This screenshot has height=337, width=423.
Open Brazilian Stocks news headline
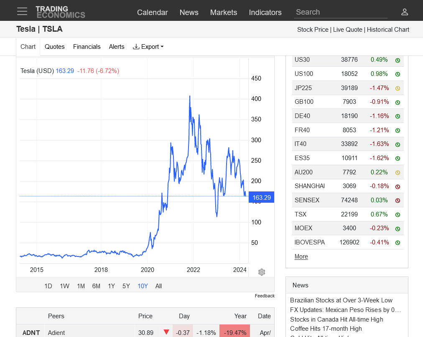tap(341, 300)
